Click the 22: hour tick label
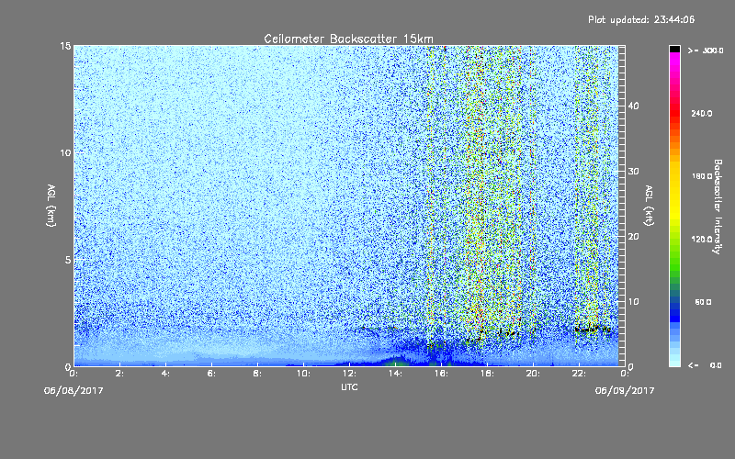 pyautogui.click(x=580, y=374)
